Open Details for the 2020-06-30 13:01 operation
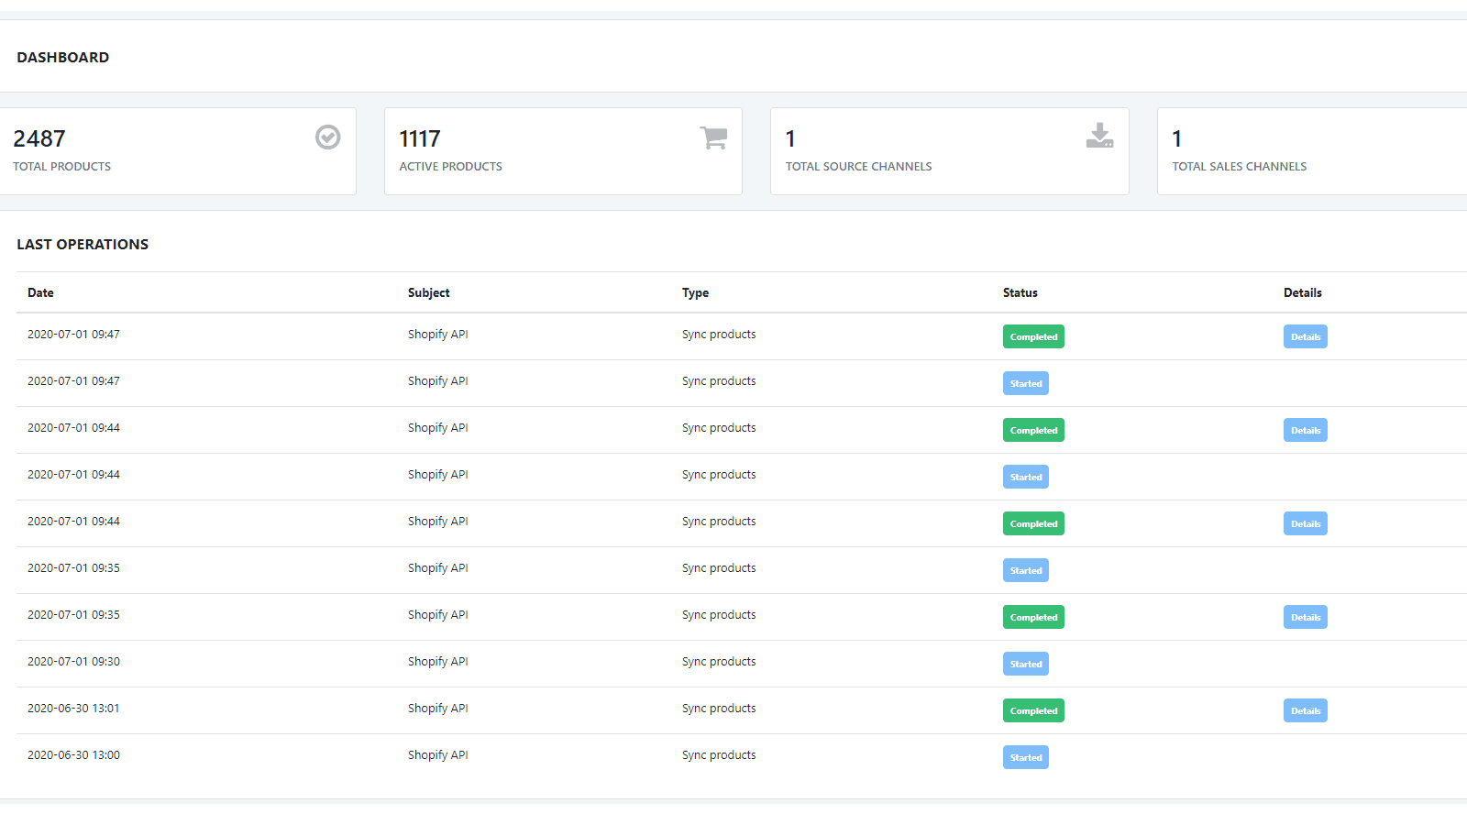This screenshot has height=825, width=1467. pos(1305,710)
